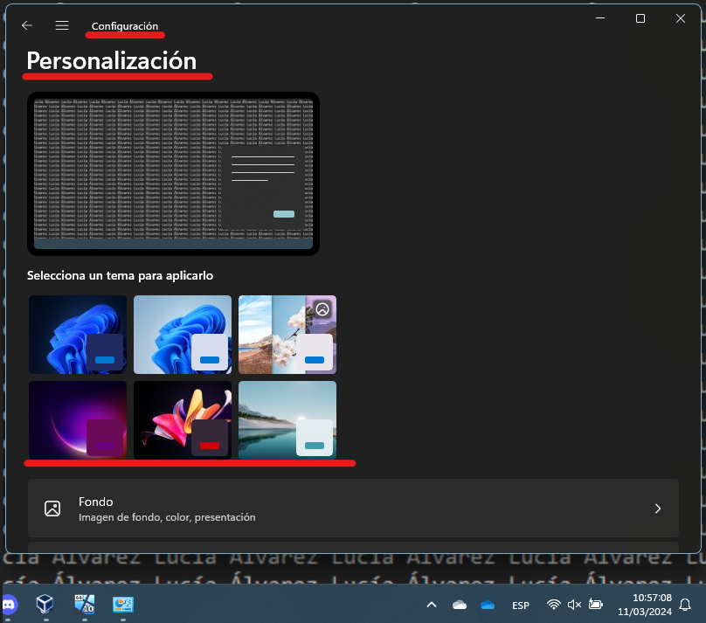Unmute audio via the speaker icon

point(573,604)
